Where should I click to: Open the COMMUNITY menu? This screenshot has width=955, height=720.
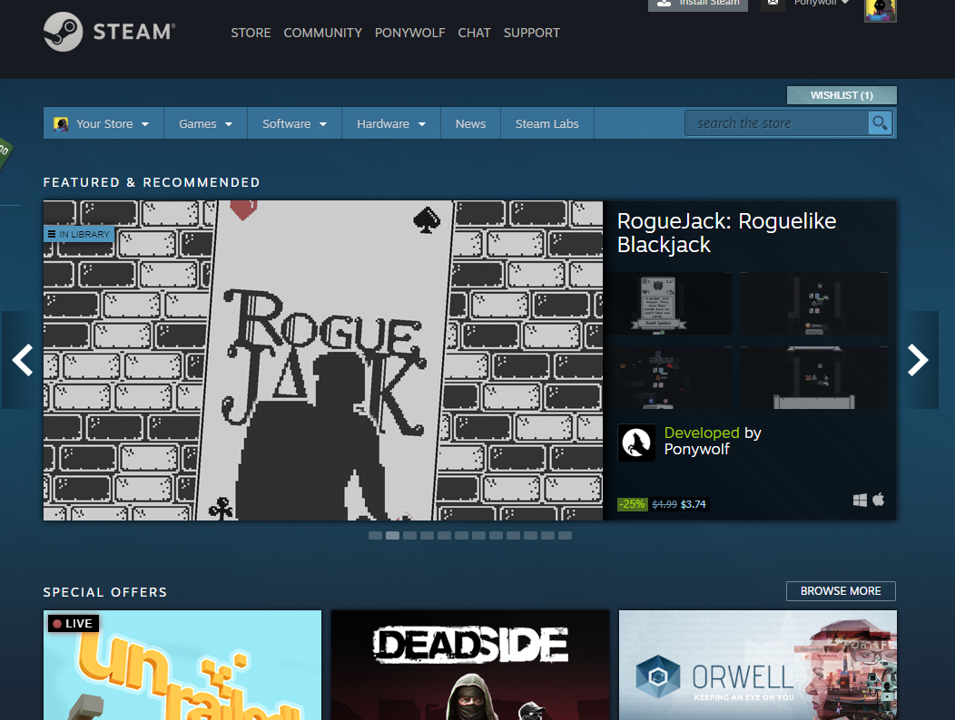tap(323, 33)
